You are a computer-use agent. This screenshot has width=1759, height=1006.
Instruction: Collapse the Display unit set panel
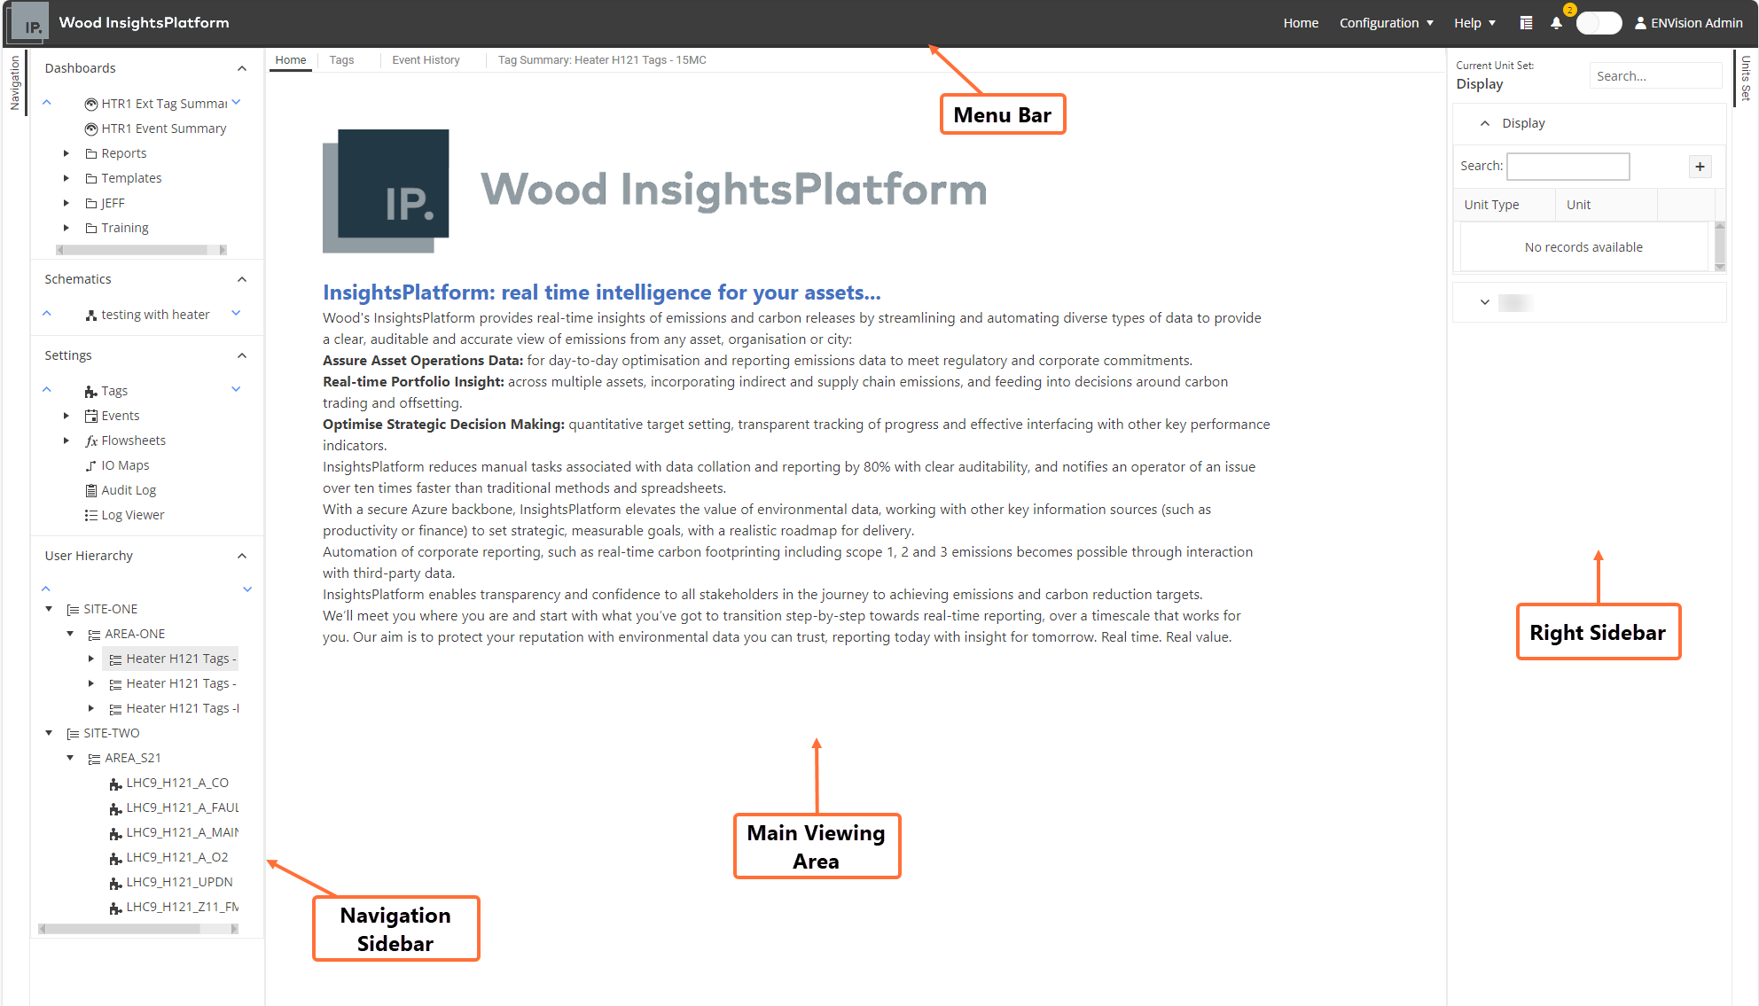[x=1485, y=123]
